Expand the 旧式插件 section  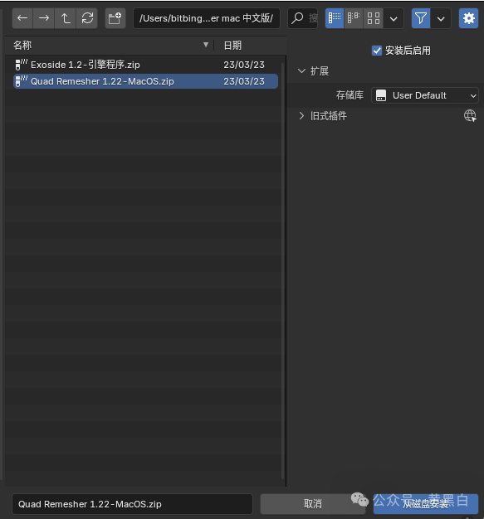(x=301, y=116)
